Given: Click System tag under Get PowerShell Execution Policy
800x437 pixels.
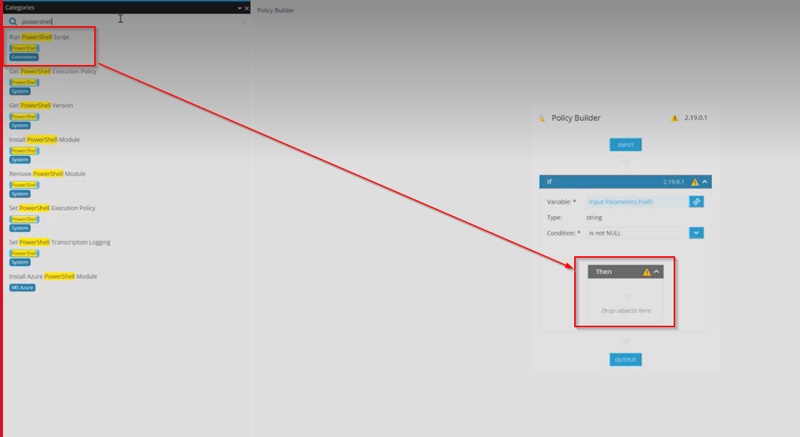Looking at the screenshot, I should [20, 91].
